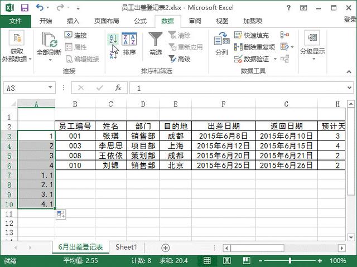
Task: Select column F header
Action: [x=224, y=104]
